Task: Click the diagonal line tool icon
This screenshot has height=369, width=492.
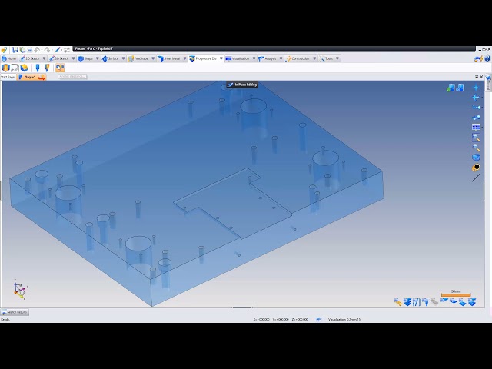Action: 476,178
